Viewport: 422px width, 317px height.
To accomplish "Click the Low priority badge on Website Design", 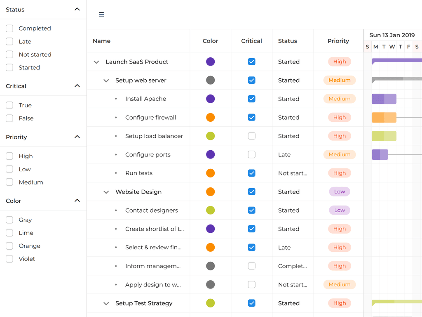I will 339,192.
